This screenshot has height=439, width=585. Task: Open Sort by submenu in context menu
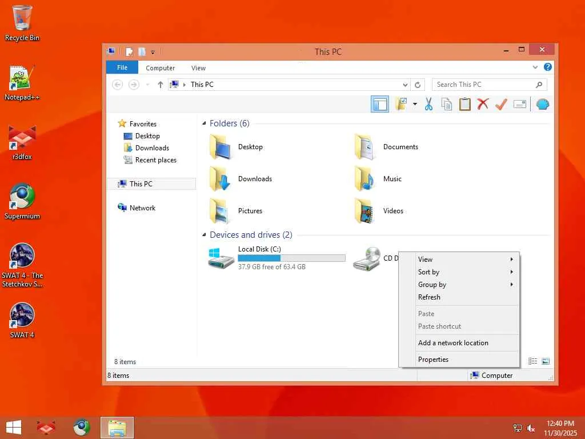pos(459,272)
